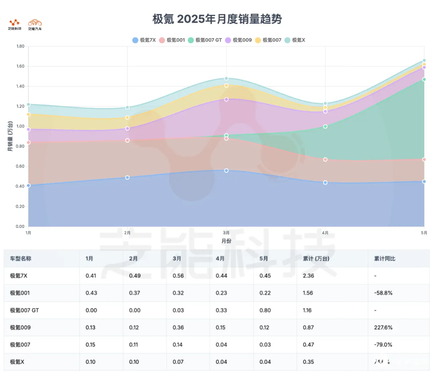Screen dimensions: 433x373
Task: Click the y-axis tick 1.00
Action: [20, 126]
